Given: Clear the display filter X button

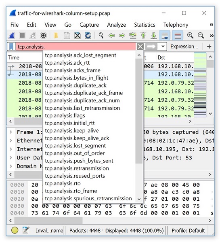Looking at the screenshot, I should pyautogui.click(x=140, y=47).
